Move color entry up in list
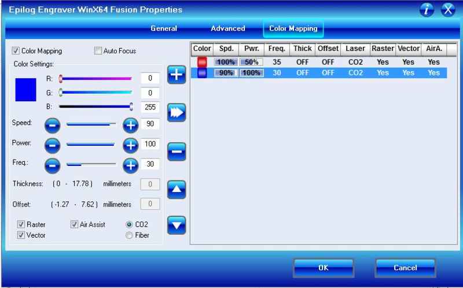Screen dimensions: 463x288 (x=177, y=190)
